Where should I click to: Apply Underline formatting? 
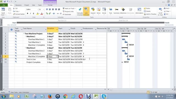tap(34, 13)
